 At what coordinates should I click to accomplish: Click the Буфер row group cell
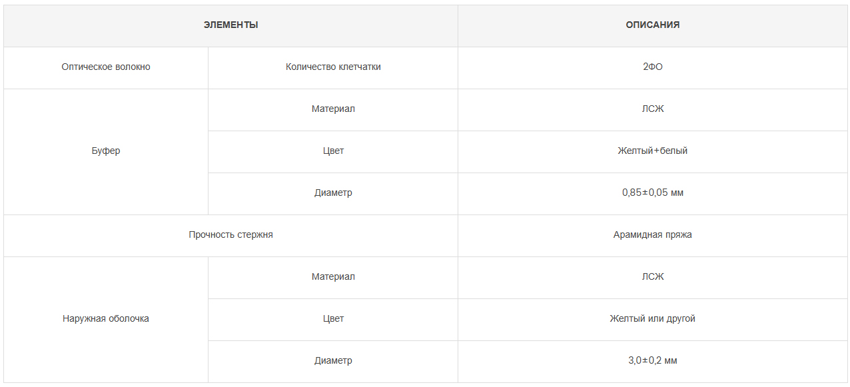(106, 151)
